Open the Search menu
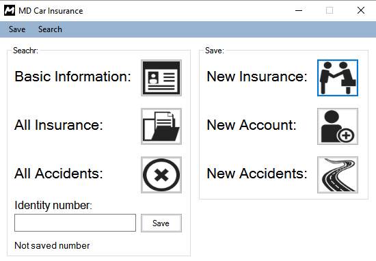376x261 pixels. pyautogui.click(x=50, y=29)
